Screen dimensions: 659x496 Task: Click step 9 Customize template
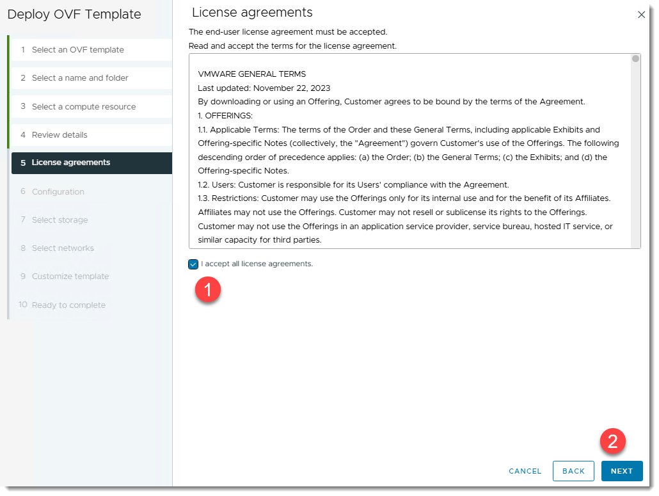click(x=70, y=276)
